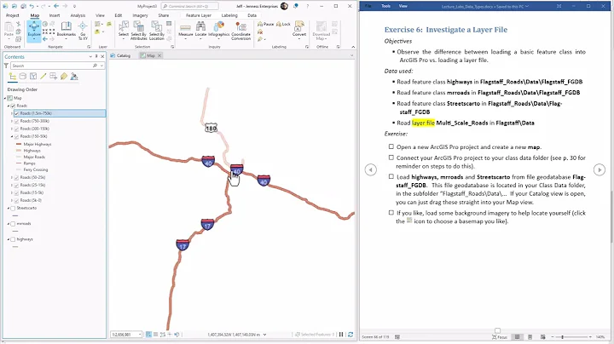Image resolution: width=614 pixels, height=344 pixels.
Task: Activate the Select tool in the ribbon
Action: [124, 31]
